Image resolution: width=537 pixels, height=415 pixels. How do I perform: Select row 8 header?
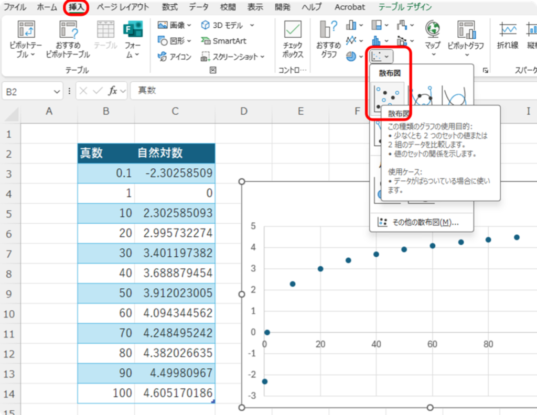pyautogui.click(x=9, y=274)
